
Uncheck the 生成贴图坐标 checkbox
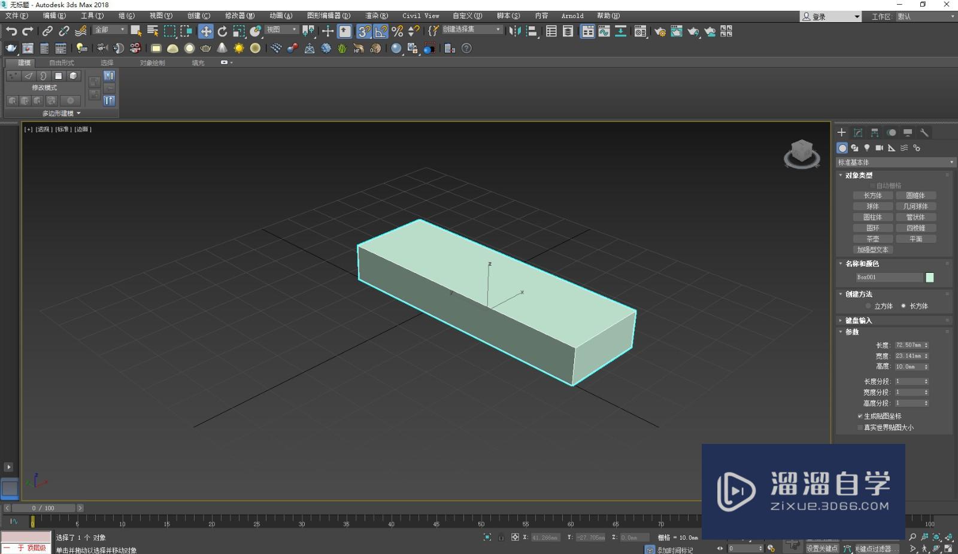pyautogui.click(x=860, y=416)
